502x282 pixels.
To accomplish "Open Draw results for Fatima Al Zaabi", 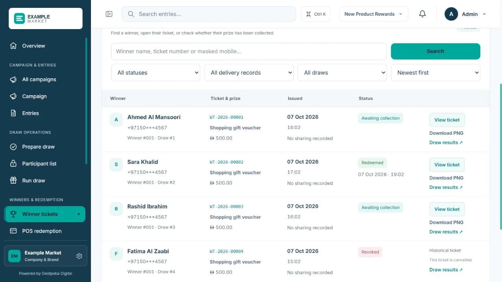I will click(446, 270).
